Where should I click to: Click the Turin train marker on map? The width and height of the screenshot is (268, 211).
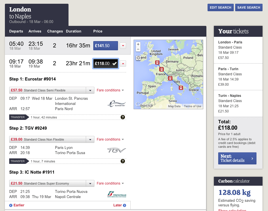click(170, 78)
